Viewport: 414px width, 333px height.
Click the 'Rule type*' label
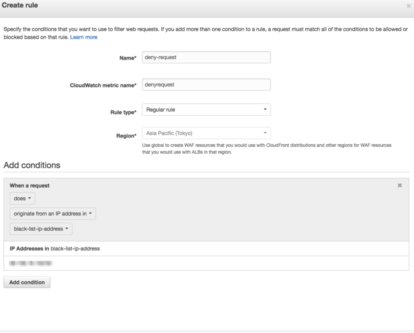pyautogui.click(x=123, y=112)
